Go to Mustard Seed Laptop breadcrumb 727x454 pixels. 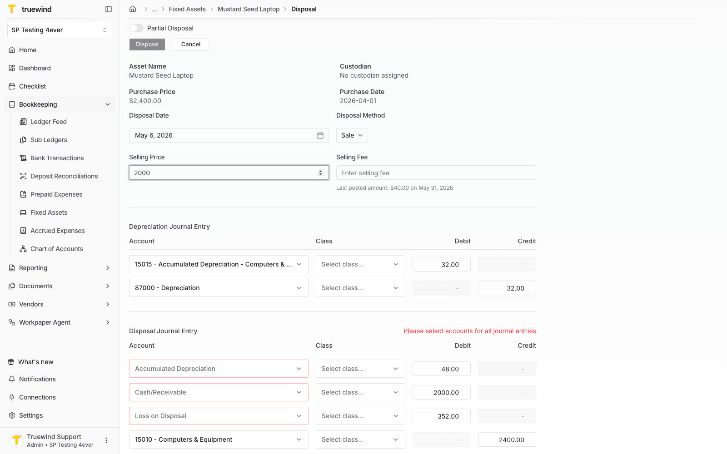point(249,9)
